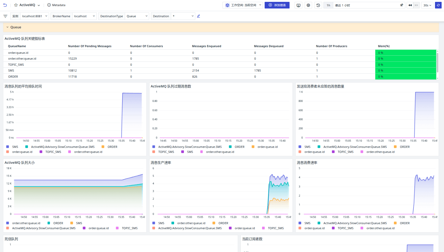Shift time range forward with fast-forward icon
Viewport: 444px width, 252px height.
[x=416, y=5]
